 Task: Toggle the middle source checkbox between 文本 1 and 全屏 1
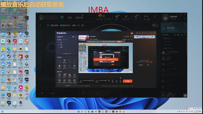(x=59, y=45)
